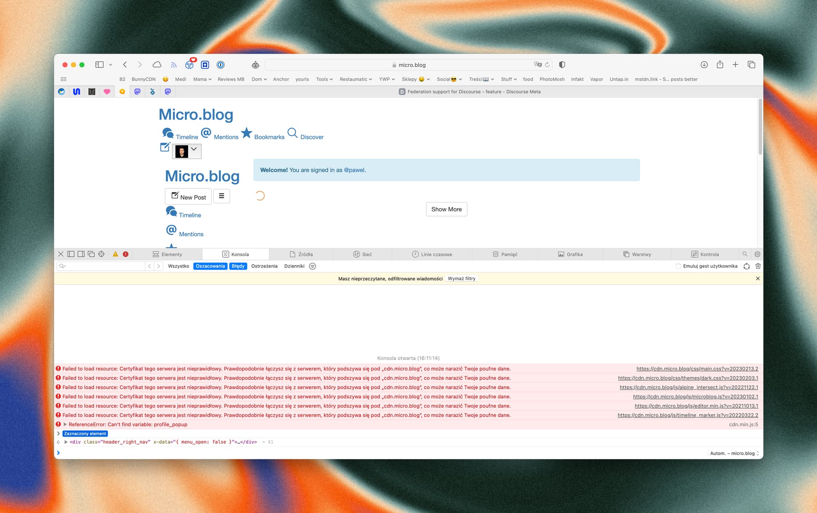Image resolution: width=817 pixels, height=513 pixels.
Task: Toggle the hamburger menu button beside New Post
Action: 221,196
